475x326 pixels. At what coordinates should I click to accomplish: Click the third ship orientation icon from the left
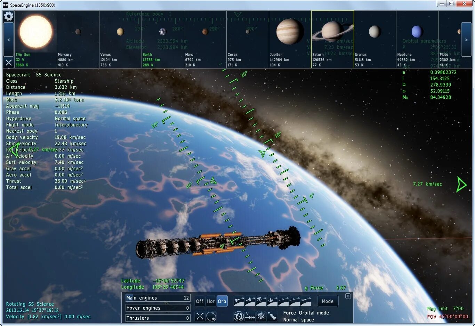[261, 301]
